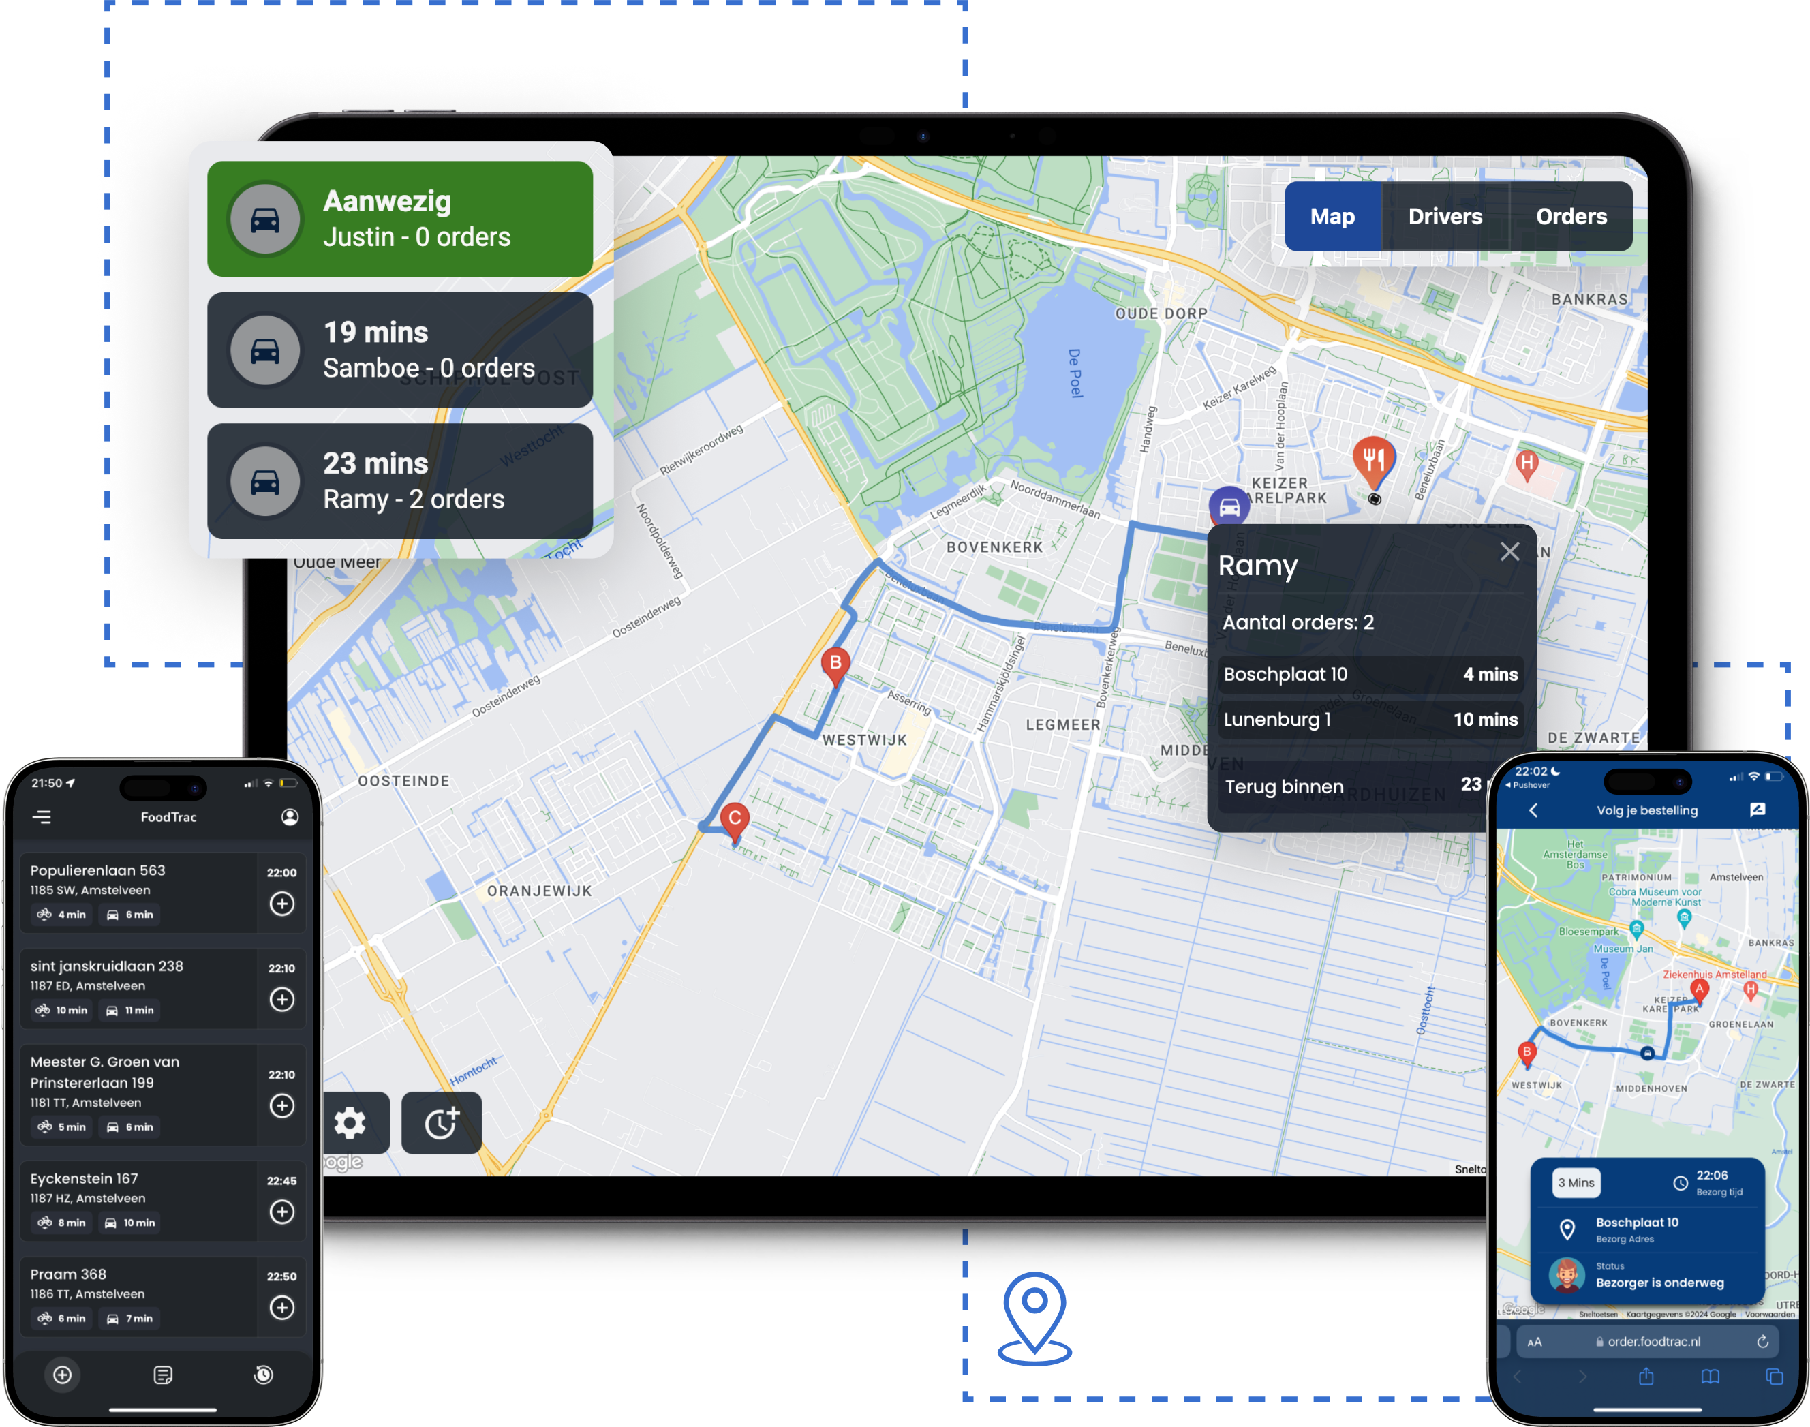Viewport: 1810px width, 1427px height.
Task: Tap history clock tab in FoodTrac bottom bar
Action: [x=263, y=1375]
